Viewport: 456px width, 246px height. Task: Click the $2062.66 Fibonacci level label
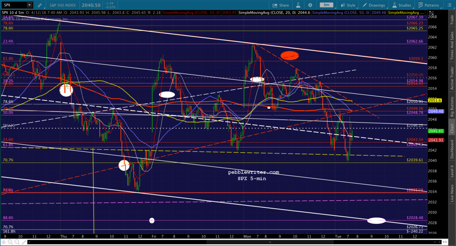coord(415,41)
